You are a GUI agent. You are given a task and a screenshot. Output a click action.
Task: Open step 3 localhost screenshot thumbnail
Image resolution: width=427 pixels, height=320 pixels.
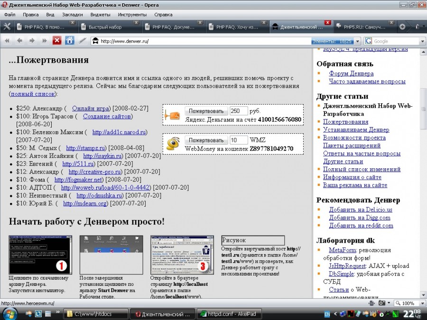click(x=182, y=255)
